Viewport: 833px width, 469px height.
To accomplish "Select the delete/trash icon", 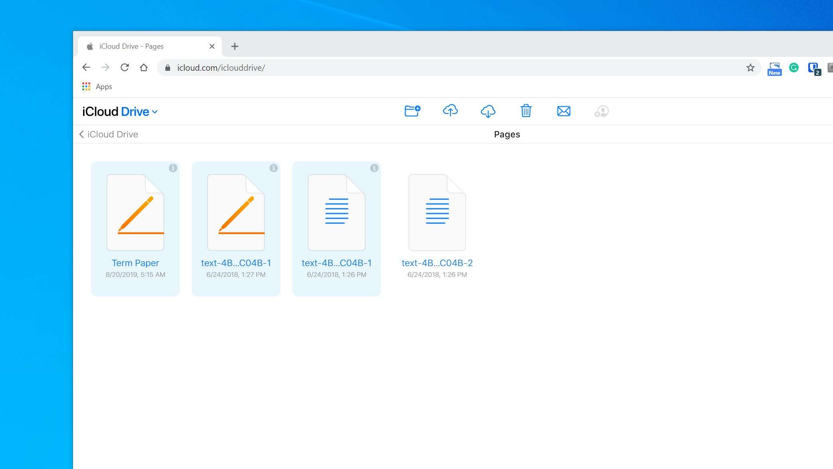I will [x=525, y=111].
